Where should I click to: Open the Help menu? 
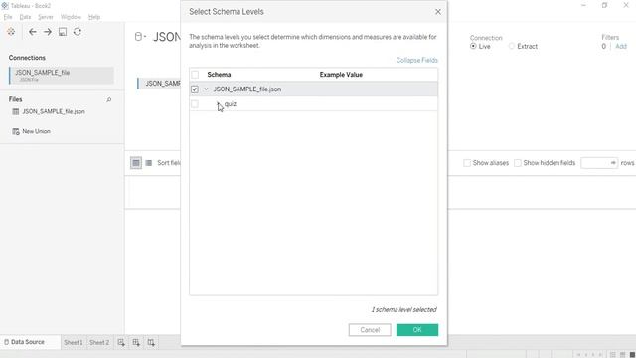pos(94,17)
